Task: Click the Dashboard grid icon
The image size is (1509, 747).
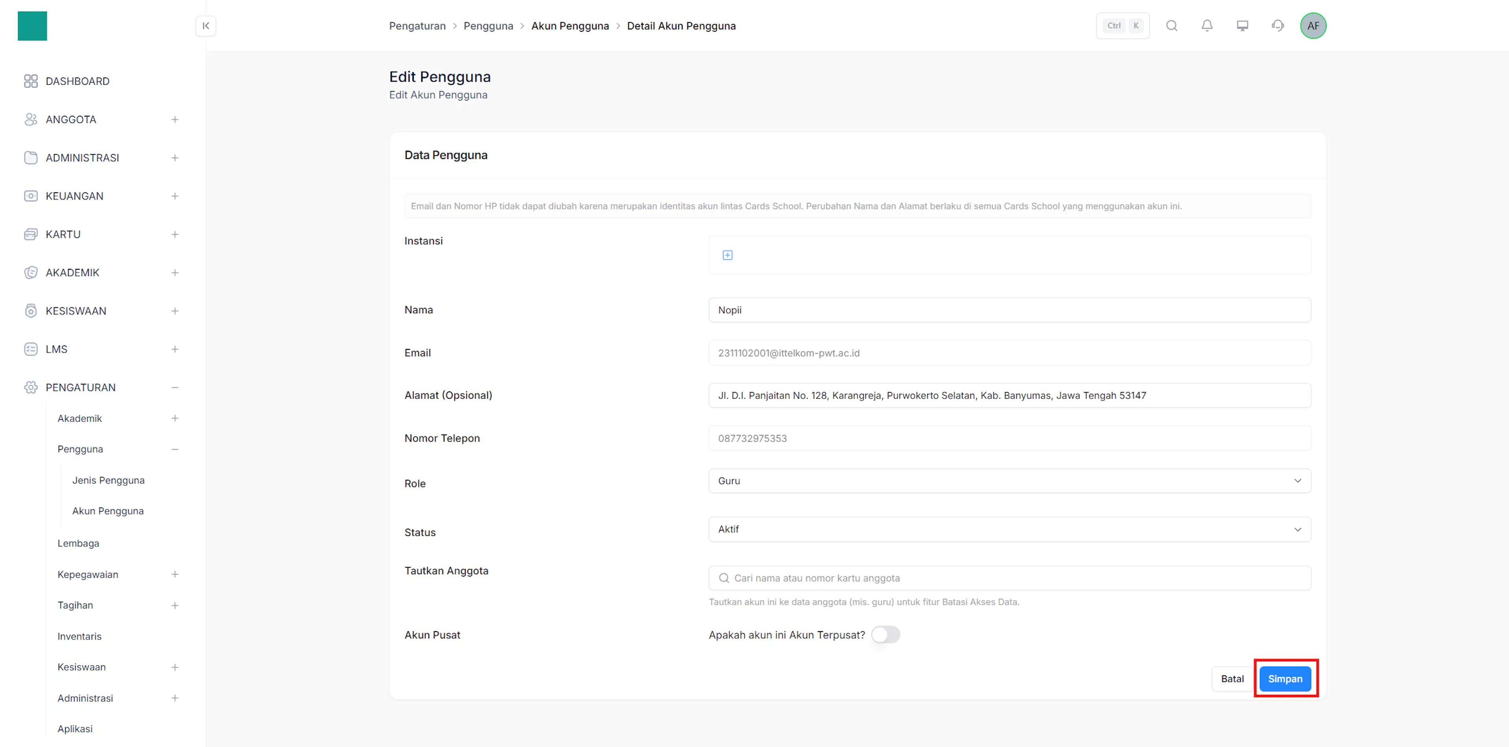Action: click(x=31, y=81)
